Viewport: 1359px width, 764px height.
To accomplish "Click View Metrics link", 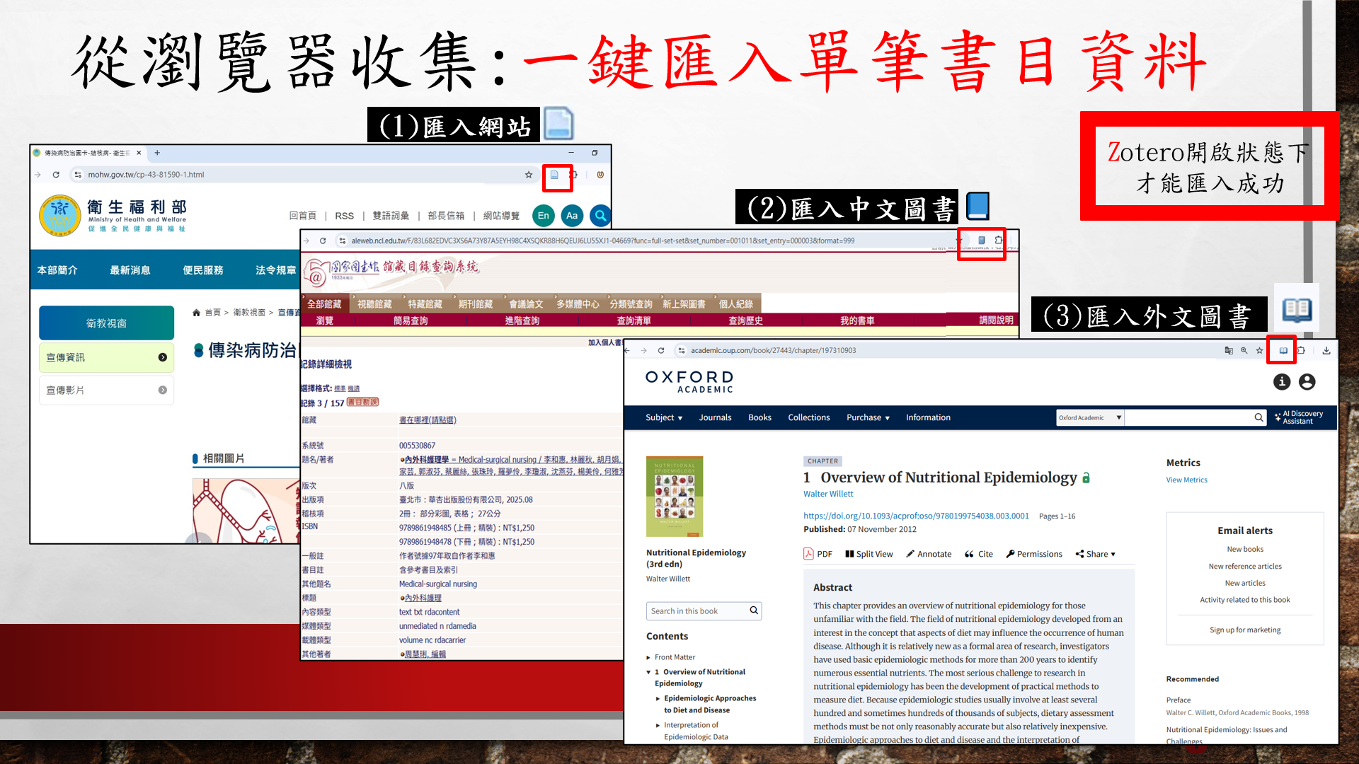I will pyautogui.click(x=1186, y=480).
